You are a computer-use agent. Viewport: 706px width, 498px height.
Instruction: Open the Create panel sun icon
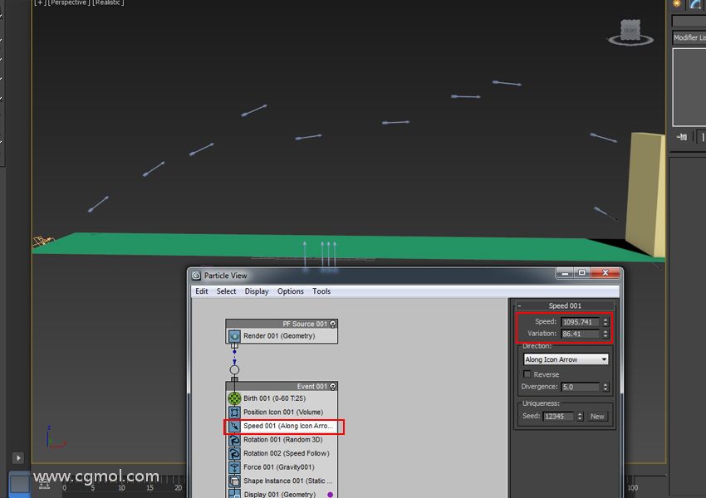(x=677, y=3)
